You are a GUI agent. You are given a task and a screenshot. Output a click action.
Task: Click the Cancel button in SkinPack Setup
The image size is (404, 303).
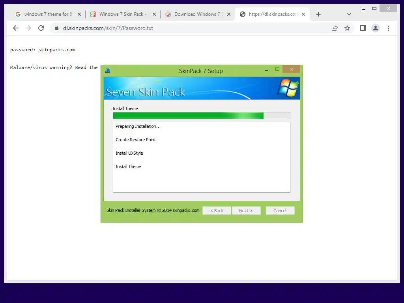click(x=280, y=211)
